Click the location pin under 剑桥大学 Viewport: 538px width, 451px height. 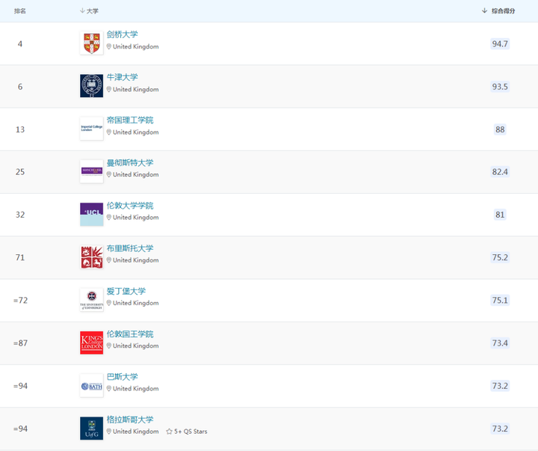click(x=109, y=46)
